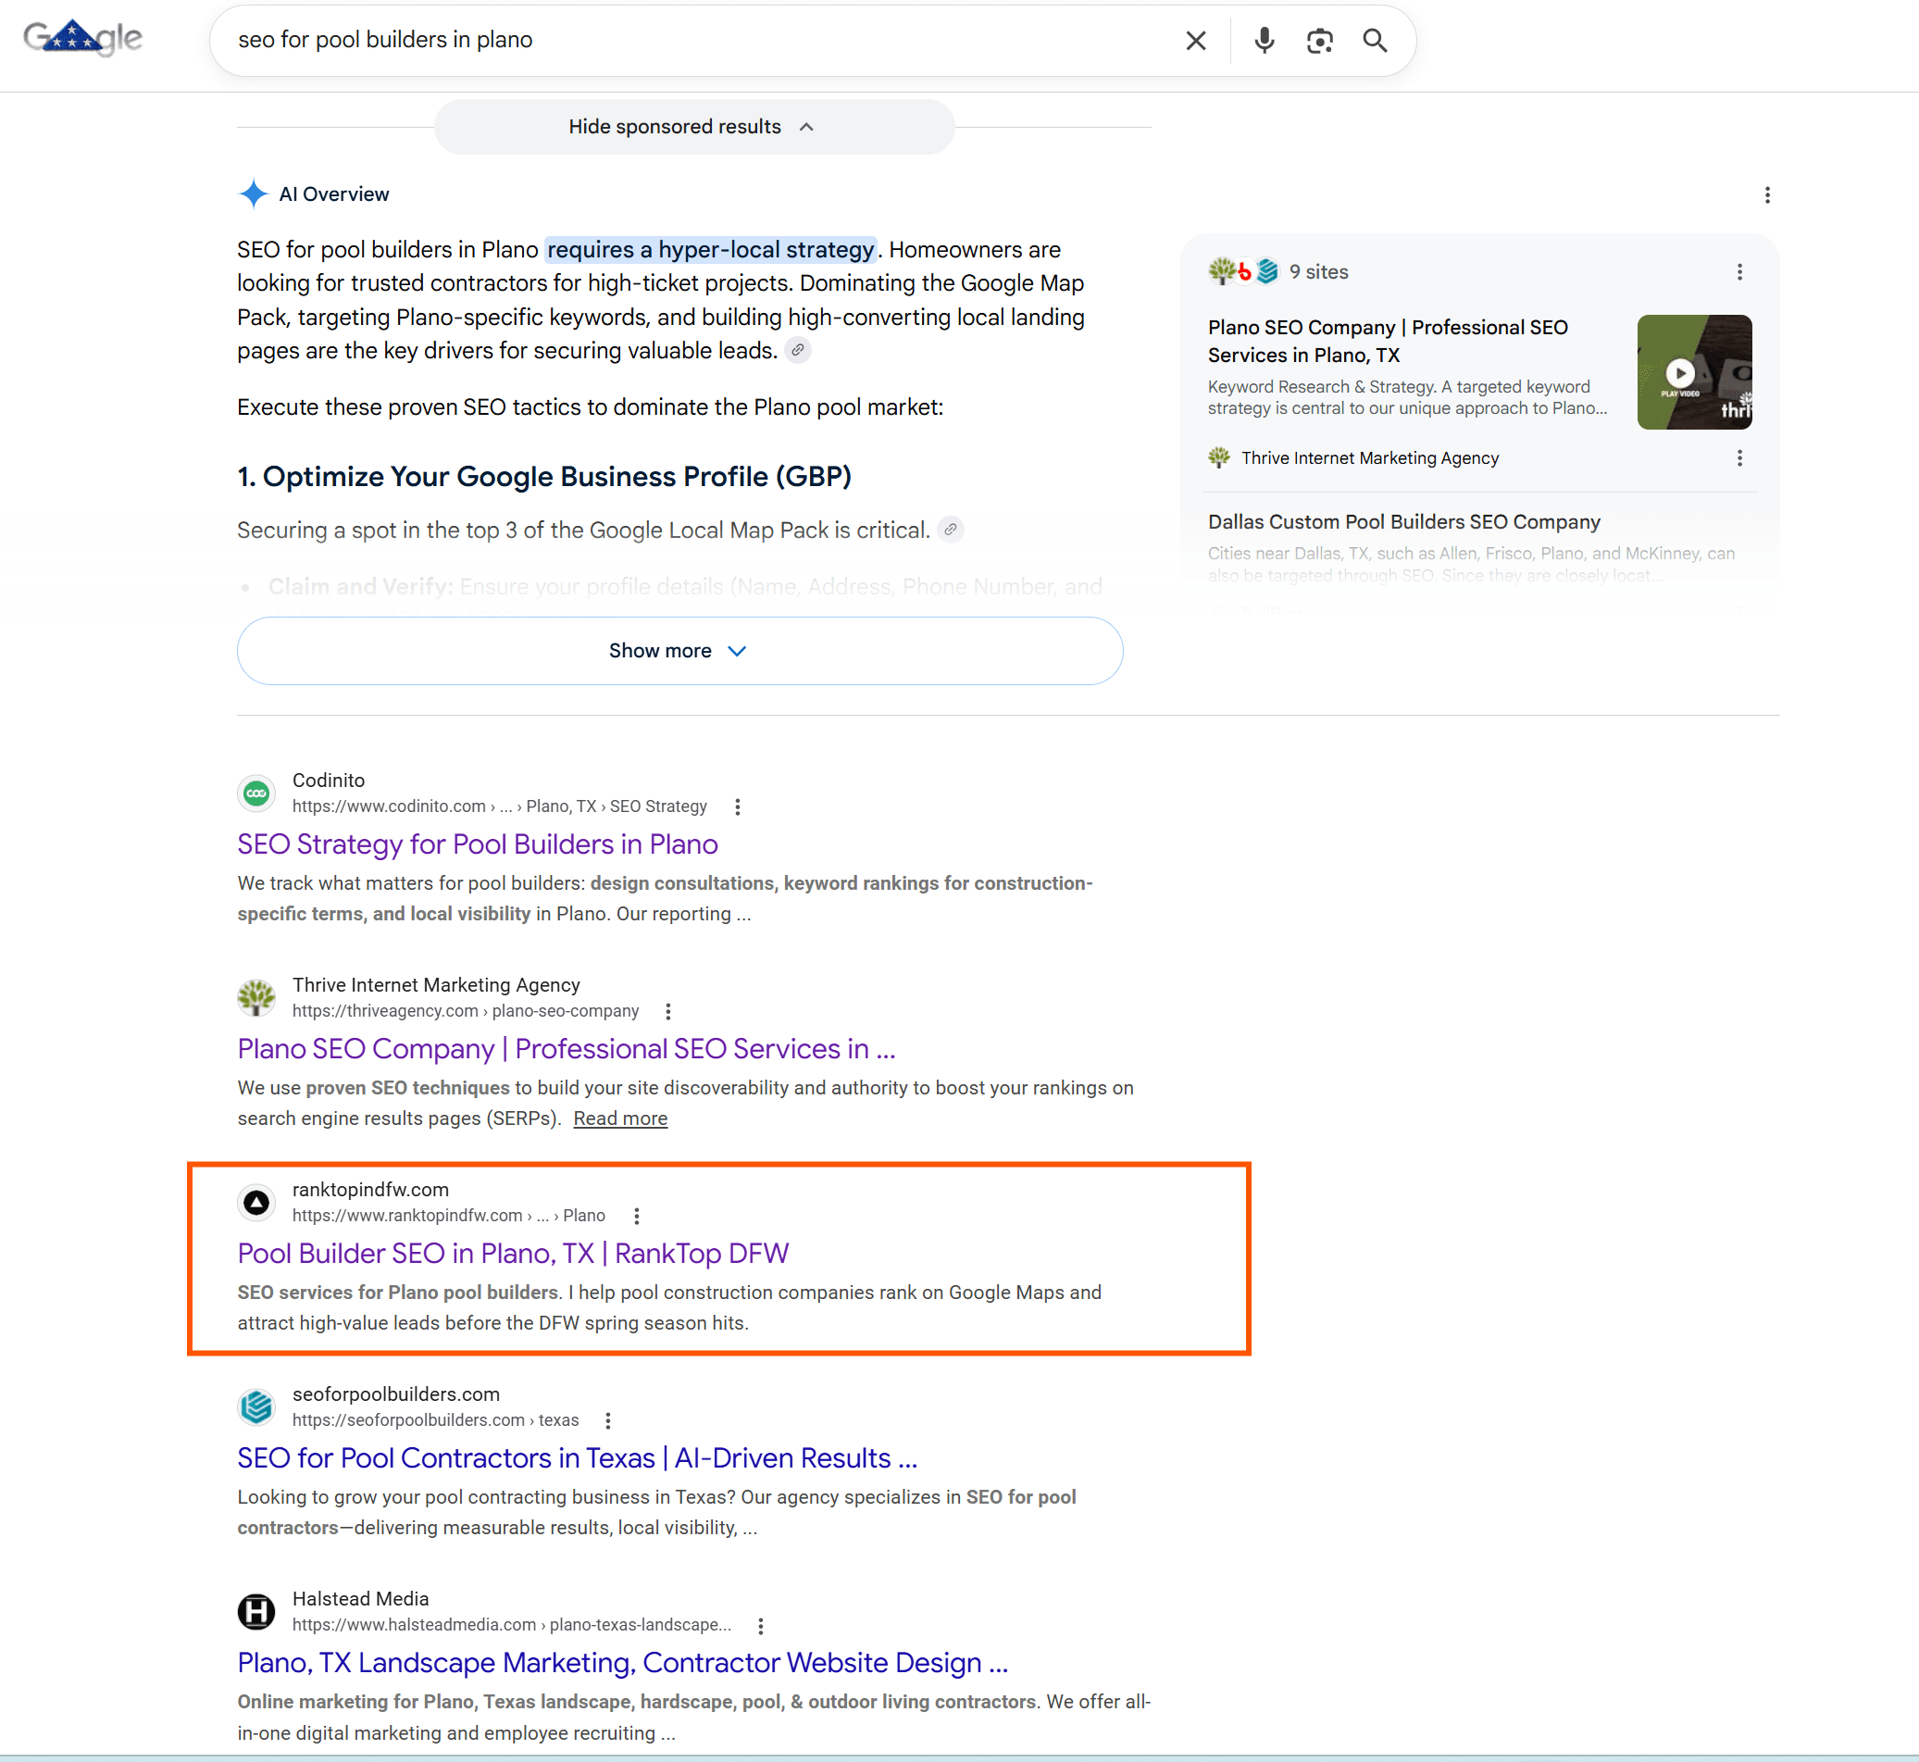Viewport: 1919px width, 1762px height.
Task: Open more options for ranktopindfw.com result
Action: [x=637, y=1216]
